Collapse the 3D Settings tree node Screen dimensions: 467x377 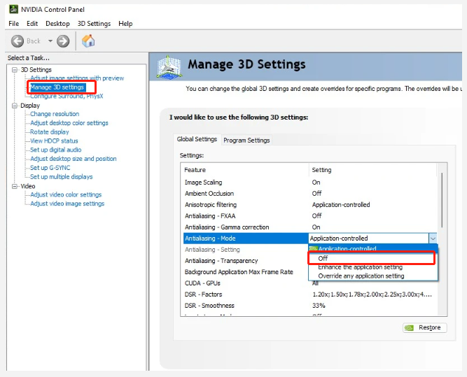(x=14, y=70)
